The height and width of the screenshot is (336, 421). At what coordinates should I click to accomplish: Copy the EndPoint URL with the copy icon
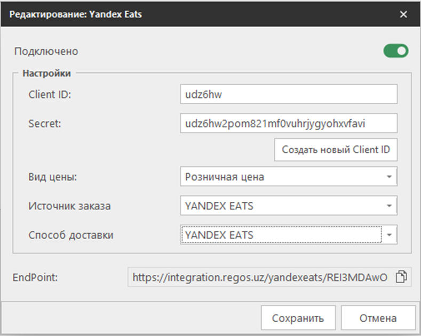[402, 277]
